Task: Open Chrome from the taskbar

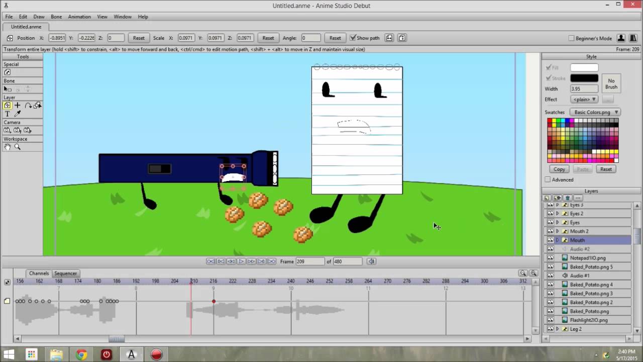Action: point(81,354)
